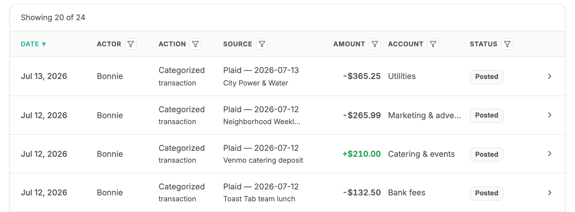575x212 pixels.
Task: Click the -$365.25 amount
Action: click(x=362, y=76)
